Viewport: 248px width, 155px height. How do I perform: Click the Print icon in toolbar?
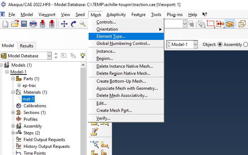tap(33, 24)
